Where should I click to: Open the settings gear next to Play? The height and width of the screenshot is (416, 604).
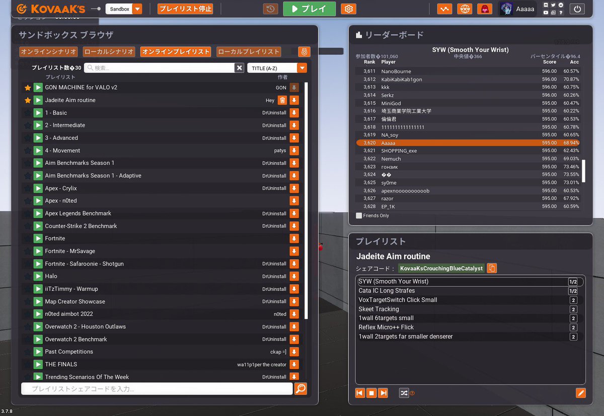(348, 9)
